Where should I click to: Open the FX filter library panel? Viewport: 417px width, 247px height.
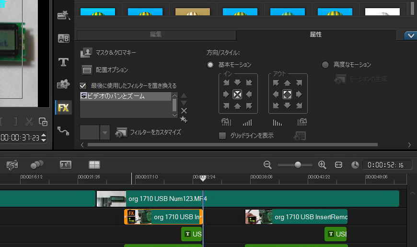(x=63, y=107)
